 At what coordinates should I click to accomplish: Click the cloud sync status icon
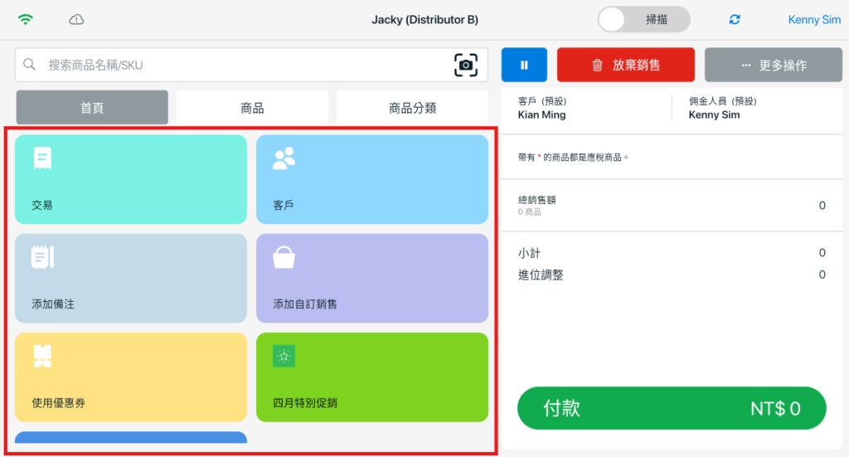(76, 19)
